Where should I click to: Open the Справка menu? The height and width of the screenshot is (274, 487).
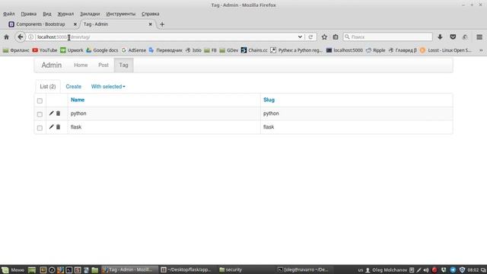click(151, 14)
